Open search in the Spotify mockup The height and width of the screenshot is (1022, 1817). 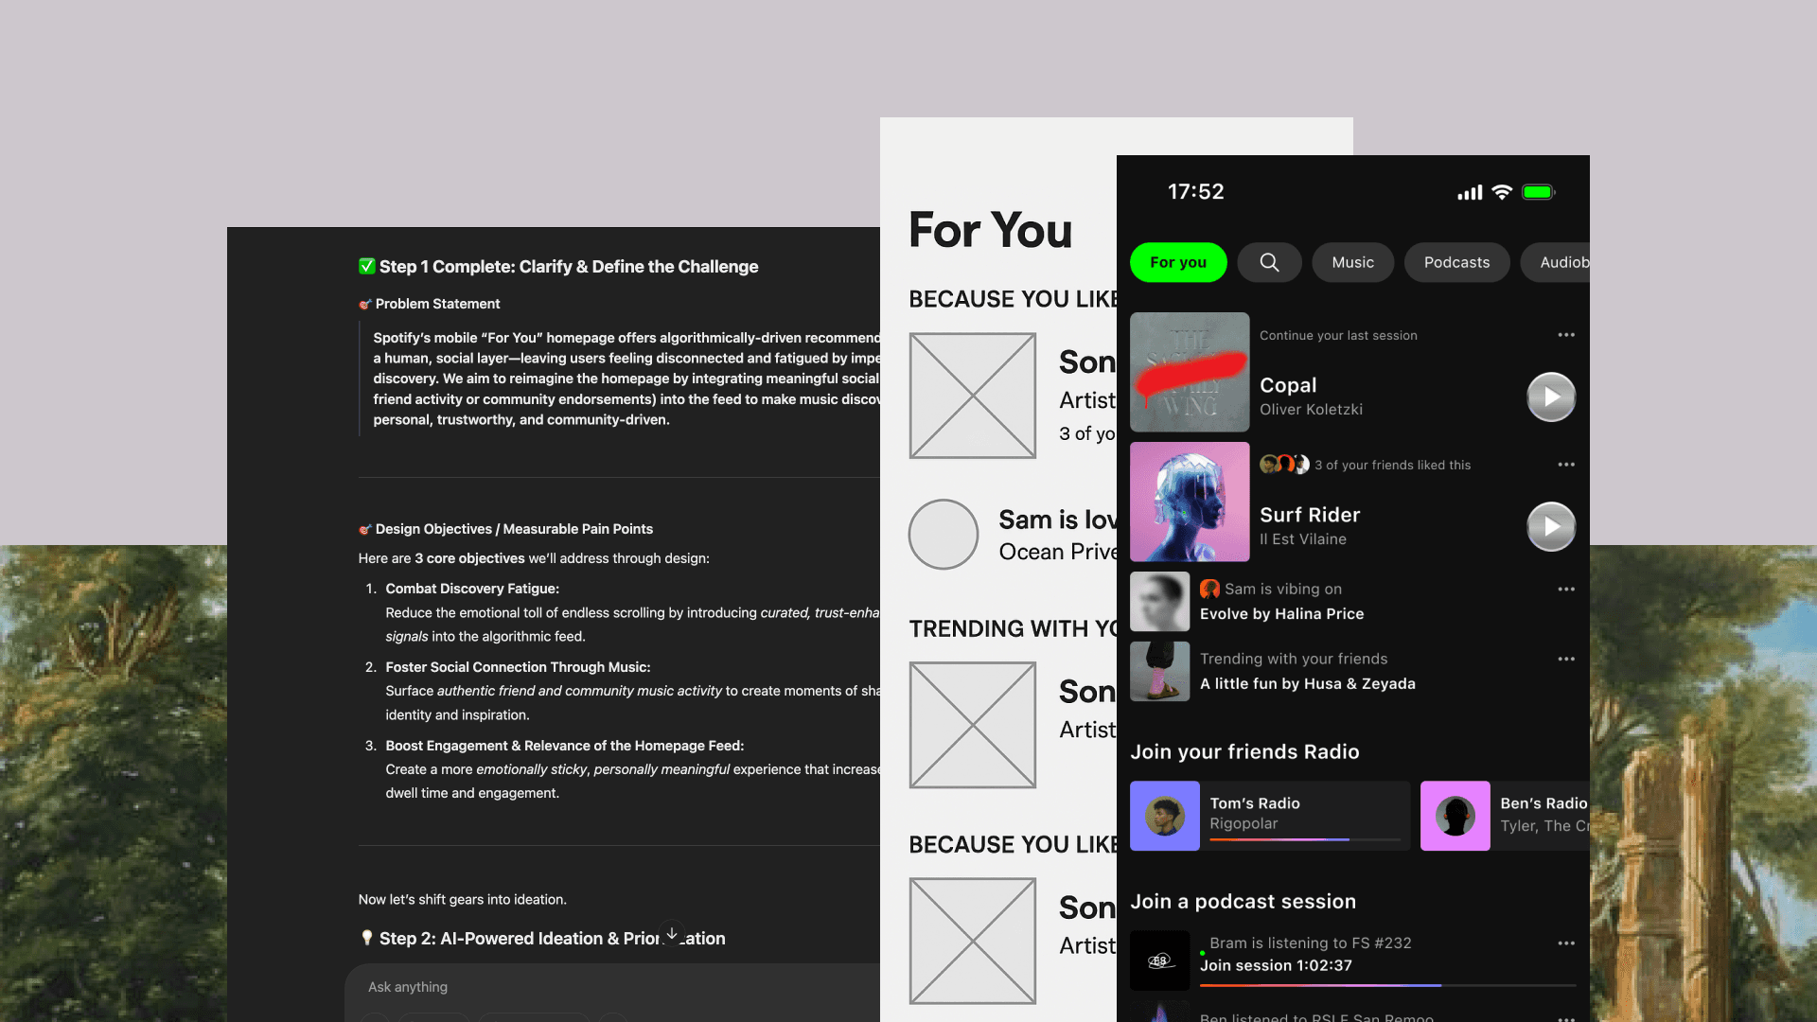(x=1269, y=262)
